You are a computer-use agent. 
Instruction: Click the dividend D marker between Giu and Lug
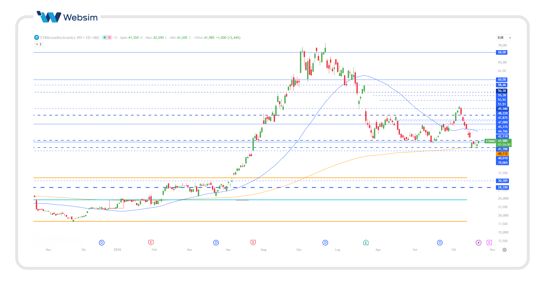click(x=325, y=243)
